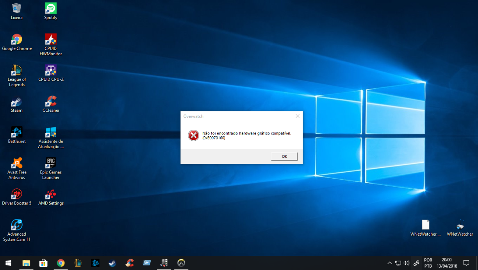
Task: Select the Battle.net desktop shortcut
Action: tap(17, 135)
